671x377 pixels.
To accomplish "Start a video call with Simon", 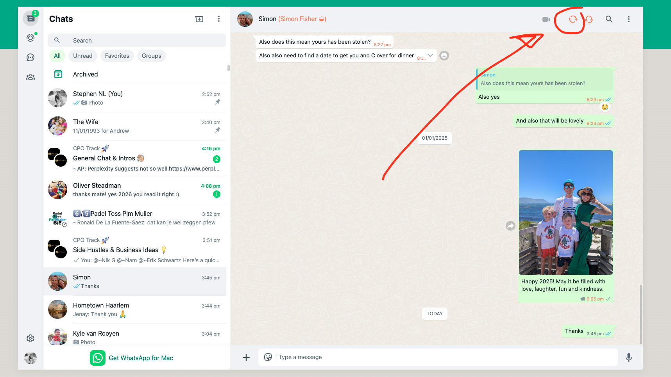I will 546,19.
